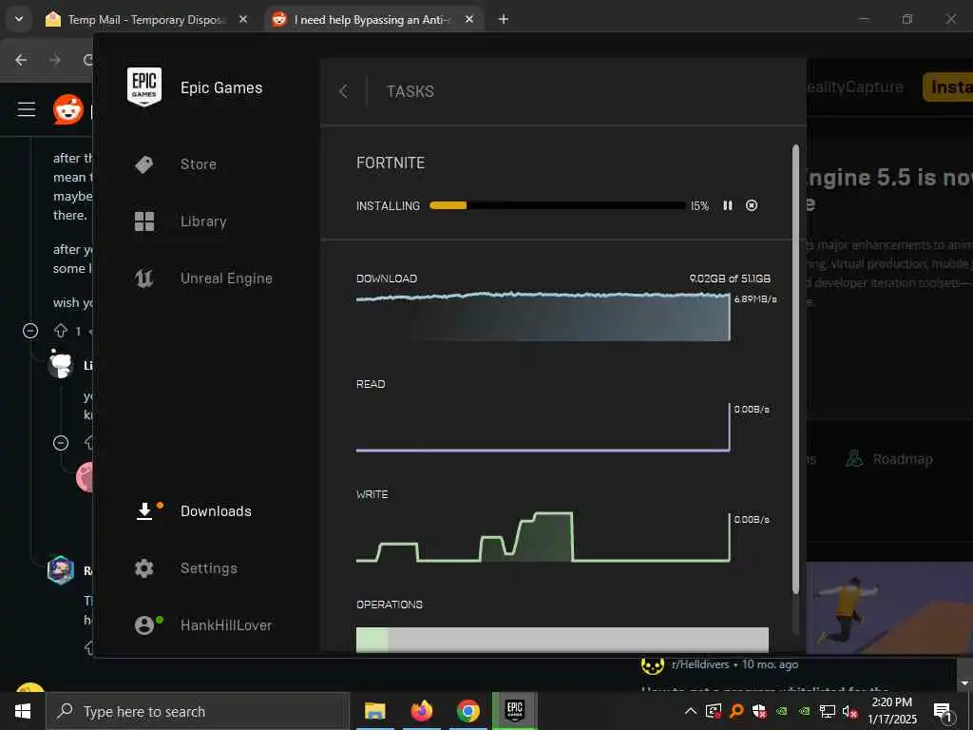Click the download speed graph

click(543, 316)
